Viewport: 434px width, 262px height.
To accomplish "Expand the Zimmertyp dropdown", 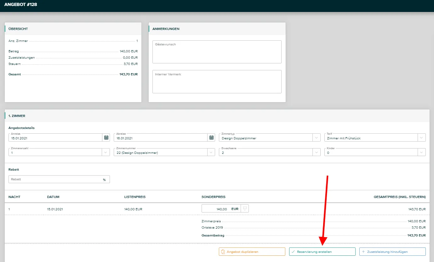I will [x=316, y=137].
